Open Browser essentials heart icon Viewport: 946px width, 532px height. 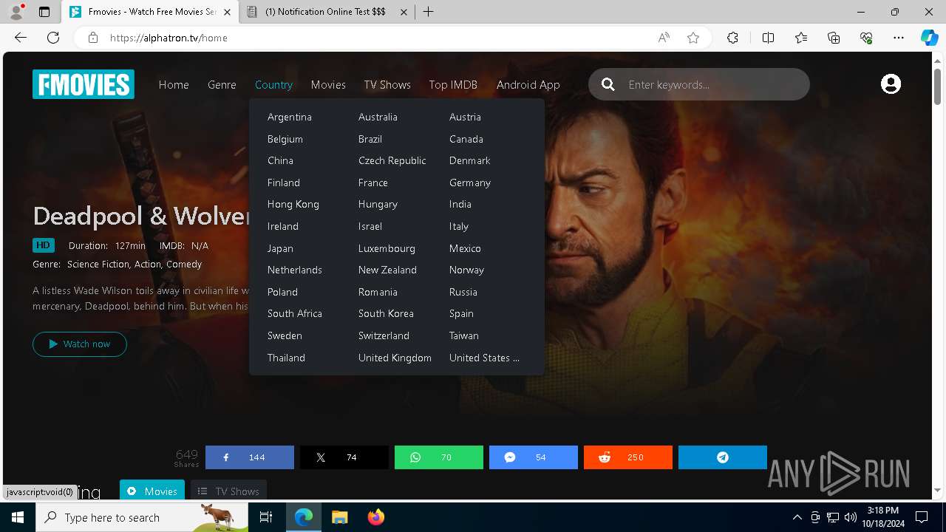pyautogui.click(x=866, y=38)
